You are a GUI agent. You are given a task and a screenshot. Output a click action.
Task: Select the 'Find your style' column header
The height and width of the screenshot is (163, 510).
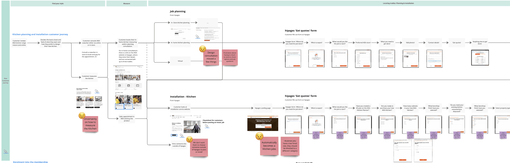[58, 3]
